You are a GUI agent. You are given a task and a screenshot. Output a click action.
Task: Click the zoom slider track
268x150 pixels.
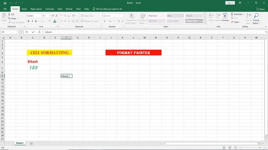[250, 147]
